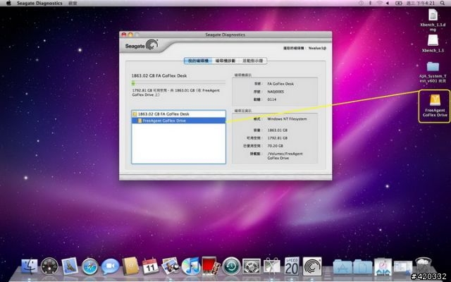Open iCal calendar icon showing 11
The height and width of the screenshot is (282, 451).
(x=150, y=266)
